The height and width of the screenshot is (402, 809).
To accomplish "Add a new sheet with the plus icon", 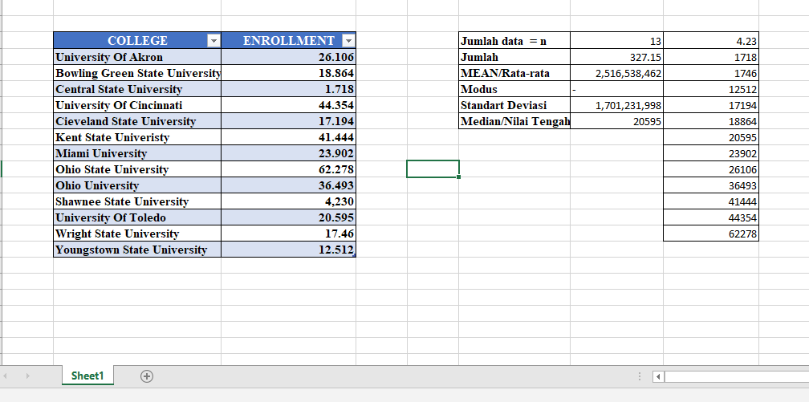I will click(x=147, y=376).
